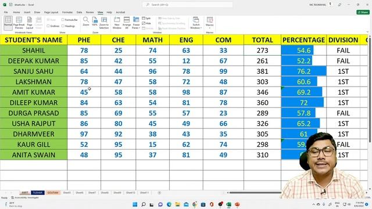Select the AMIT sheet tab

coord(25,193)
